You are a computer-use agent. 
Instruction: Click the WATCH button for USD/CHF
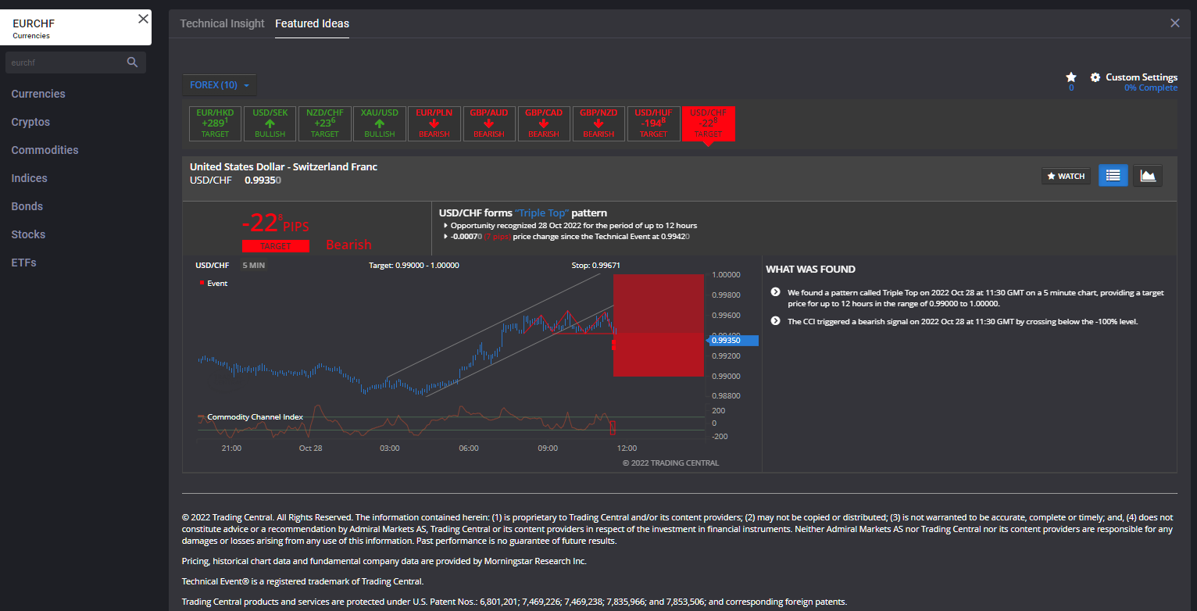click(x=1065, y=175)
